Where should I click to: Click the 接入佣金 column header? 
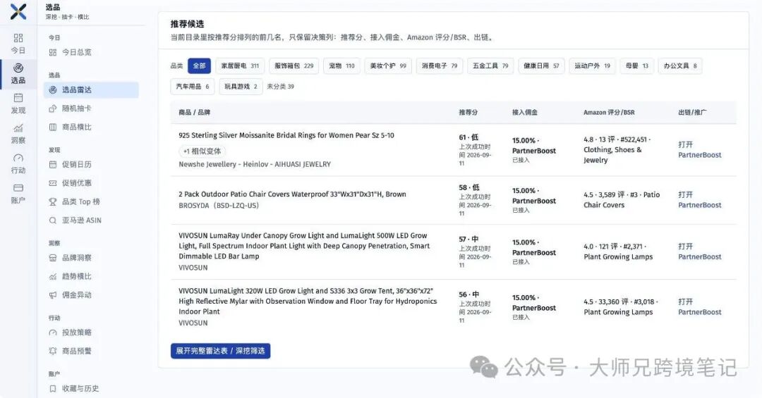tap(525, 112)
